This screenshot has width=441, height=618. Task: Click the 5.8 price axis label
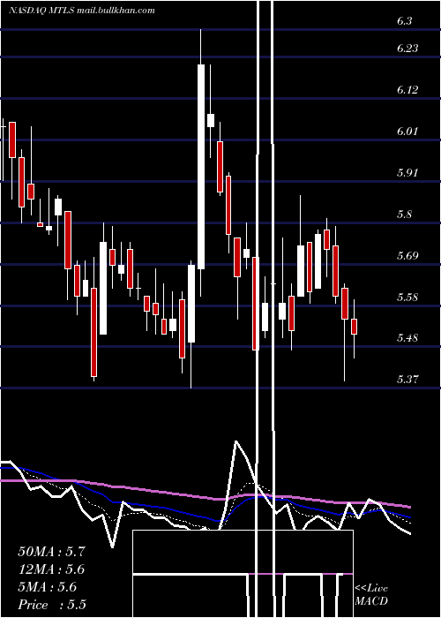[404, 215]
